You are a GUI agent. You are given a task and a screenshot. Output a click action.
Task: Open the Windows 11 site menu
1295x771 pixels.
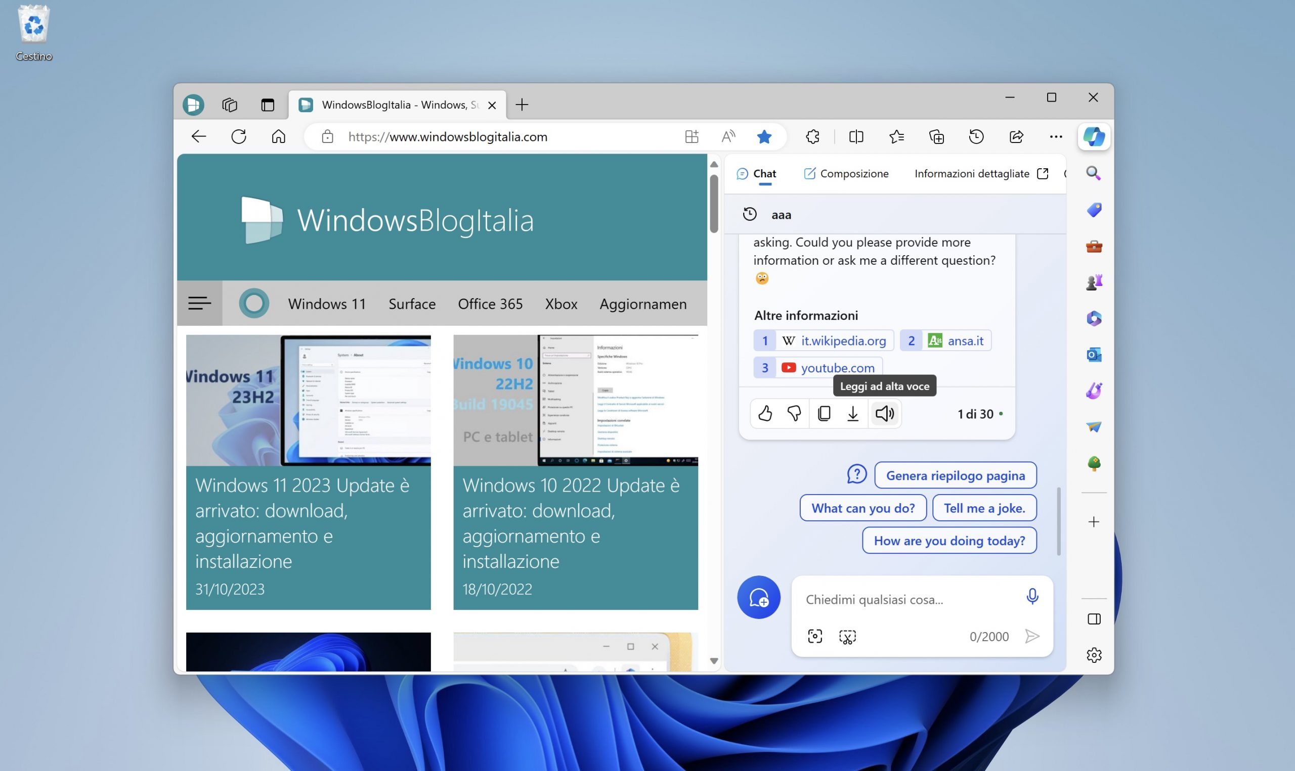(x=327, y=304)
